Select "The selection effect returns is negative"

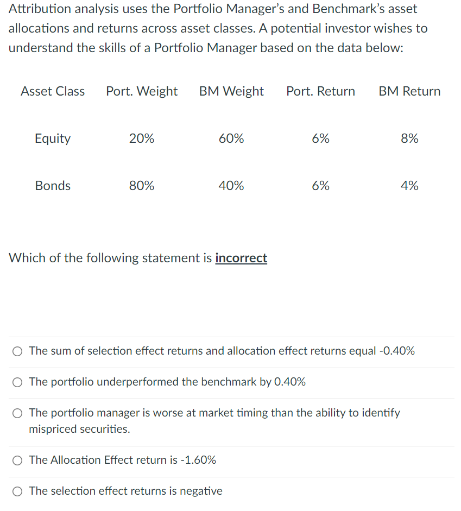pyautogui.click(x=17, y=491)
